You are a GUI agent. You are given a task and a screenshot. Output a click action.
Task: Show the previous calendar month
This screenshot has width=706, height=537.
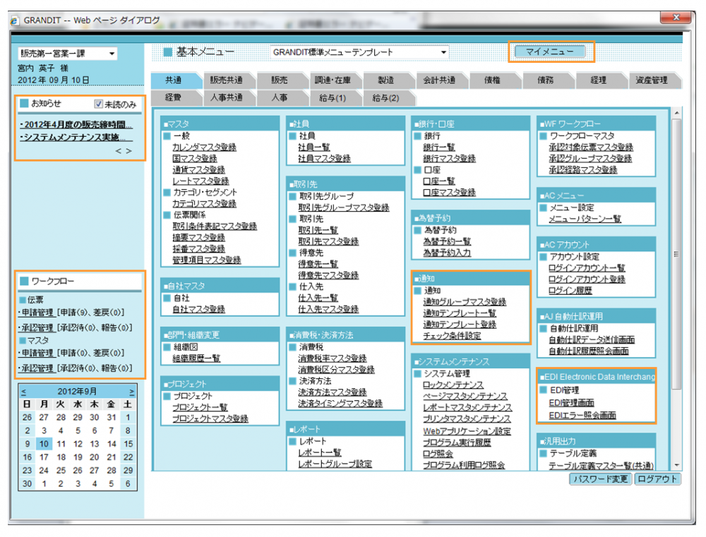pyautogui.click(x=24, y=392)
